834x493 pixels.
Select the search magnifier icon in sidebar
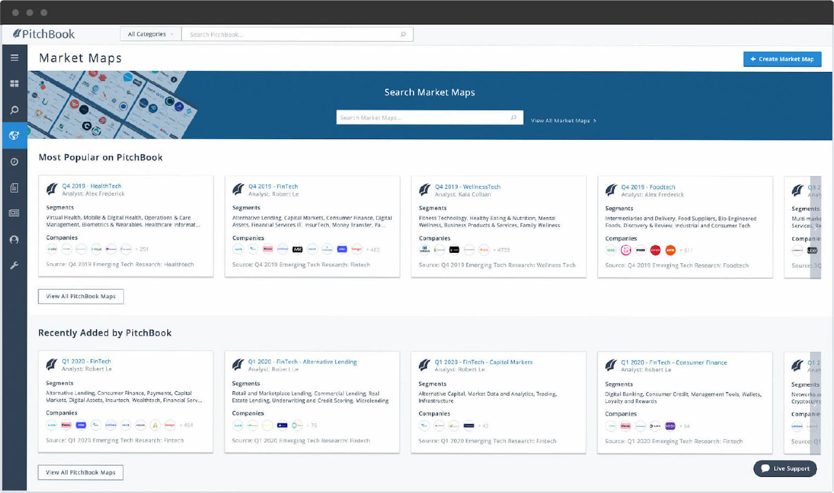(x=15, y=110)
